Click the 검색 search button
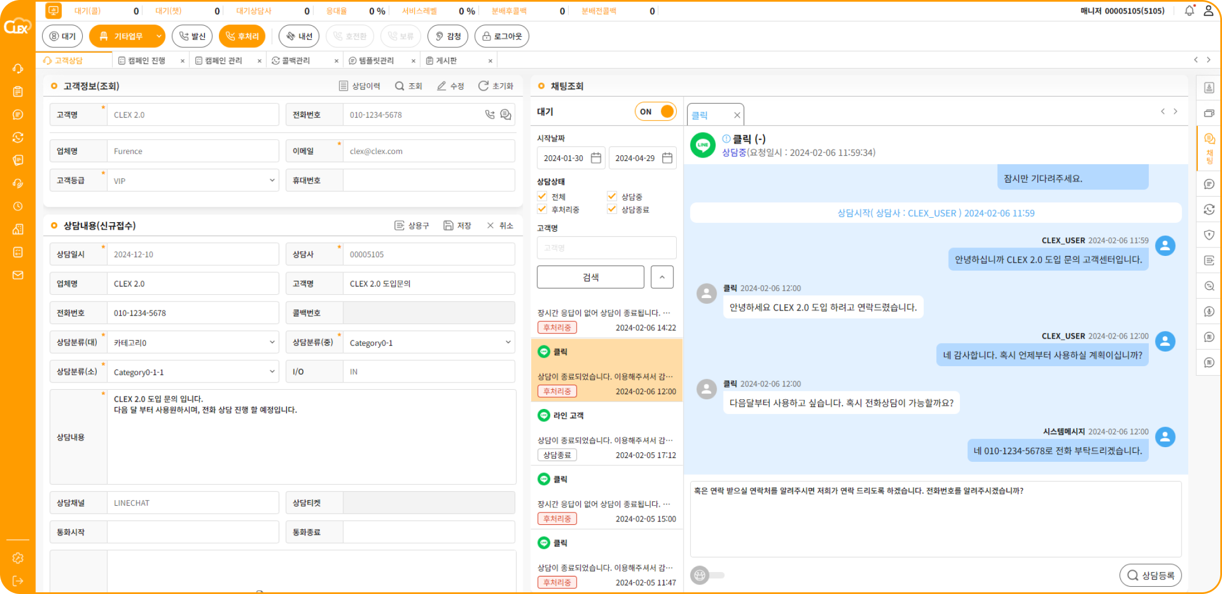 pyautogui.click(x=590, y=277)
